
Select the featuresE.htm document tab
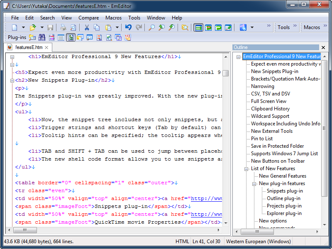pyautogui.click(x=29, y=47)
